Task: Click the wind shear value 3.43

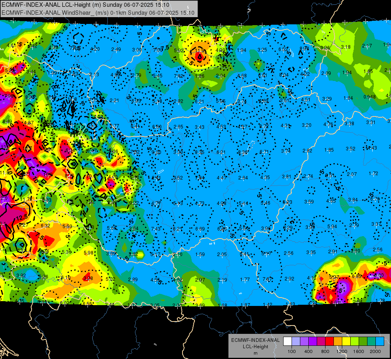Action: [199, 127]
